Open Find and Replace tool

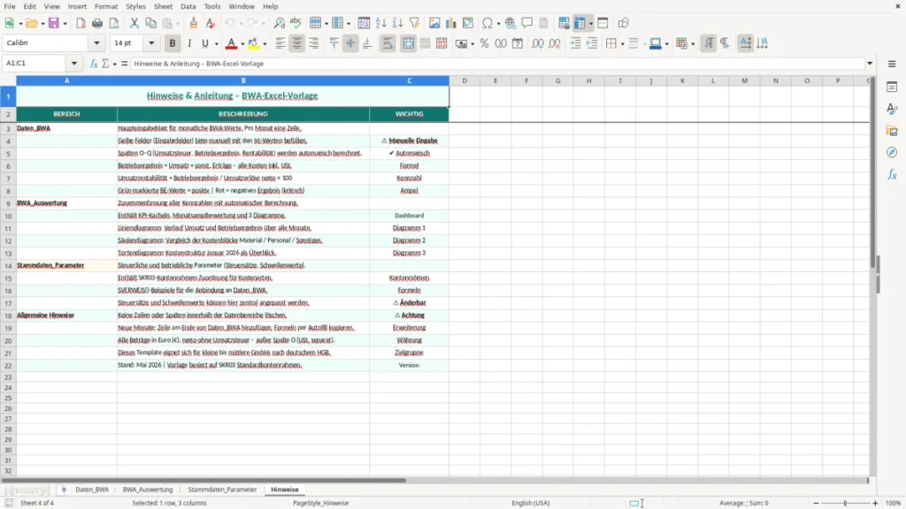(279, 23)
